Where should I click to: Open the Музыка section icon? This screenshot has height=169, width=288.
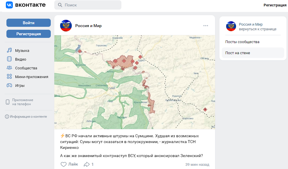point(9,50)
